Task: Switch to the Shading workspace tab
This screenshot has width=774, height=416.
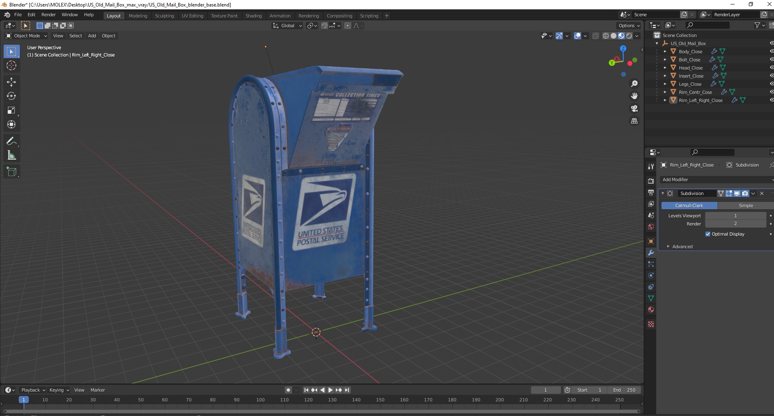Action: tap(253, 16)
